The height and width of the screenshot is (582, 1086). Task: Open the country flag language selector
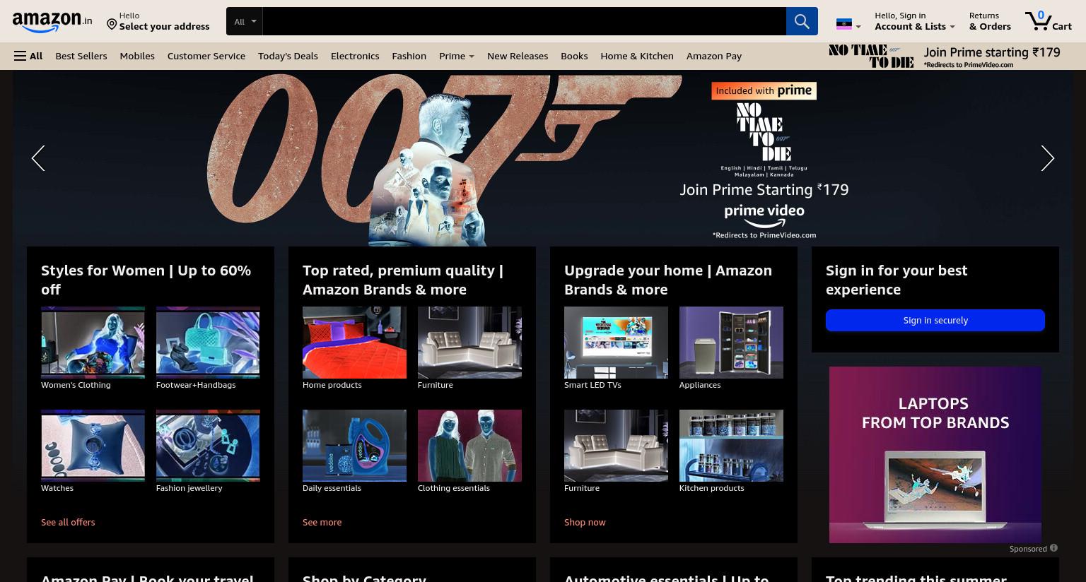(848, 25)
